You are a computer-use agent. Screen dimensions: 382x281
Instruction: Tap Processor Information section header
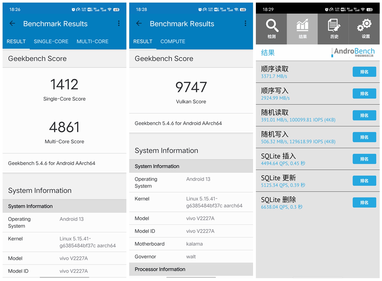coord(191,269)
